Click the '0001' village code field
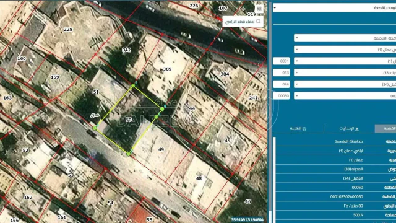396x223 pixels. point(282,61)
